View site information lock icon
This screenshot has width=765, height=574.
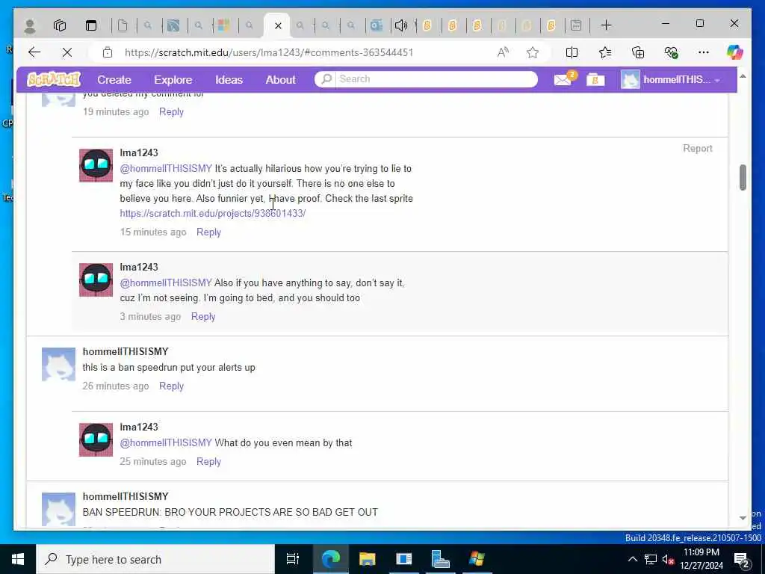108,52
